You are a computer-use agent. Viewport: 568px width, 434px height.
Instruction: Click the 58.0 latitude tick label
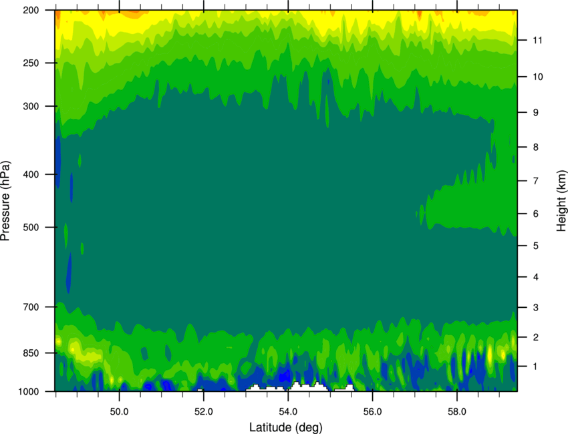(x=457, y=412)
